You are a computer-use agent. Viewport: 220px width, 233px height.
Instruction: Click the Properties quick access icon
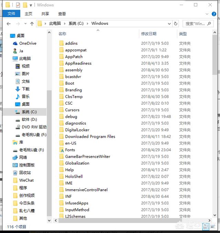(x=18, y=5)
